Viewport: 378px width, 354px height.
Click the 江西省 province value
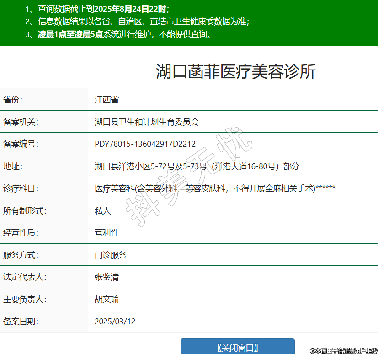106,100
